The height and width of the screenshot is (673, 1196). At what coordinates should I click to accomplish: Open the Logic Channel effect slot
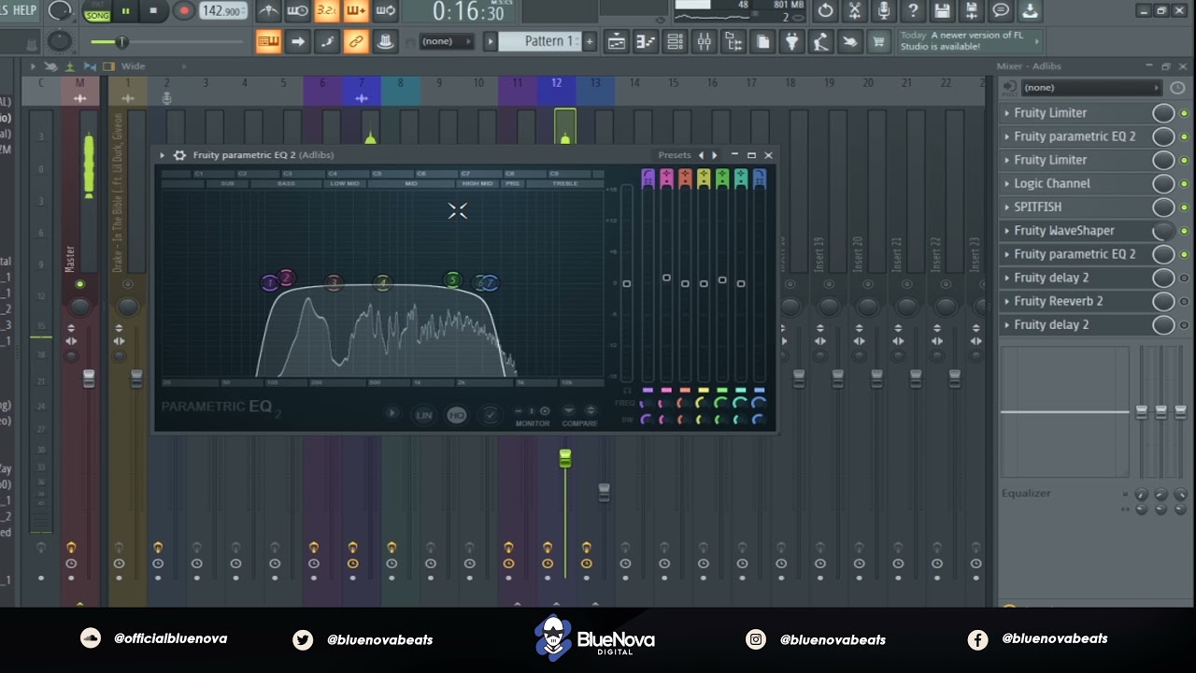[x=1052, y=183]
